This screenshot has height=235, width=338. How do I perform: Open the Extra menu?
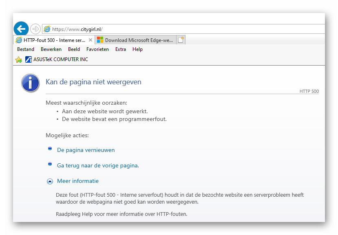[x=121, y=49]
